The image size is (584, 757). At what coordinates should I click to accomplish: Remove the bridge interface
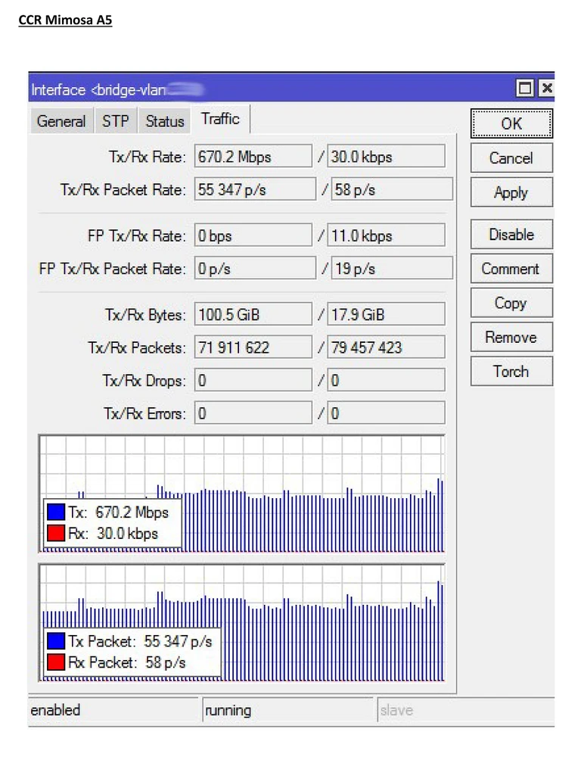click(511, 337)
